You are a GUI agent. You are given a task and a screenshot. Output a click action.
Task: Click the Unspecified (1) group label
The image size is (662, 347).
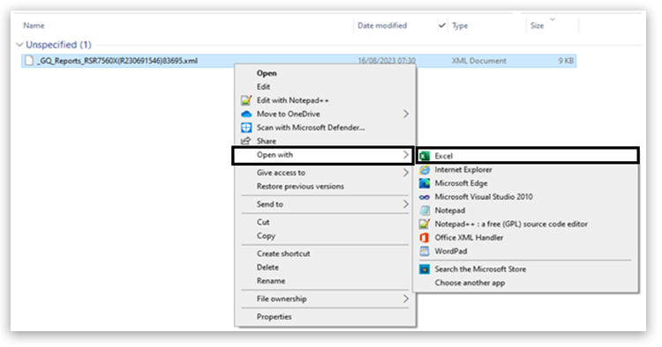[58, 45]
